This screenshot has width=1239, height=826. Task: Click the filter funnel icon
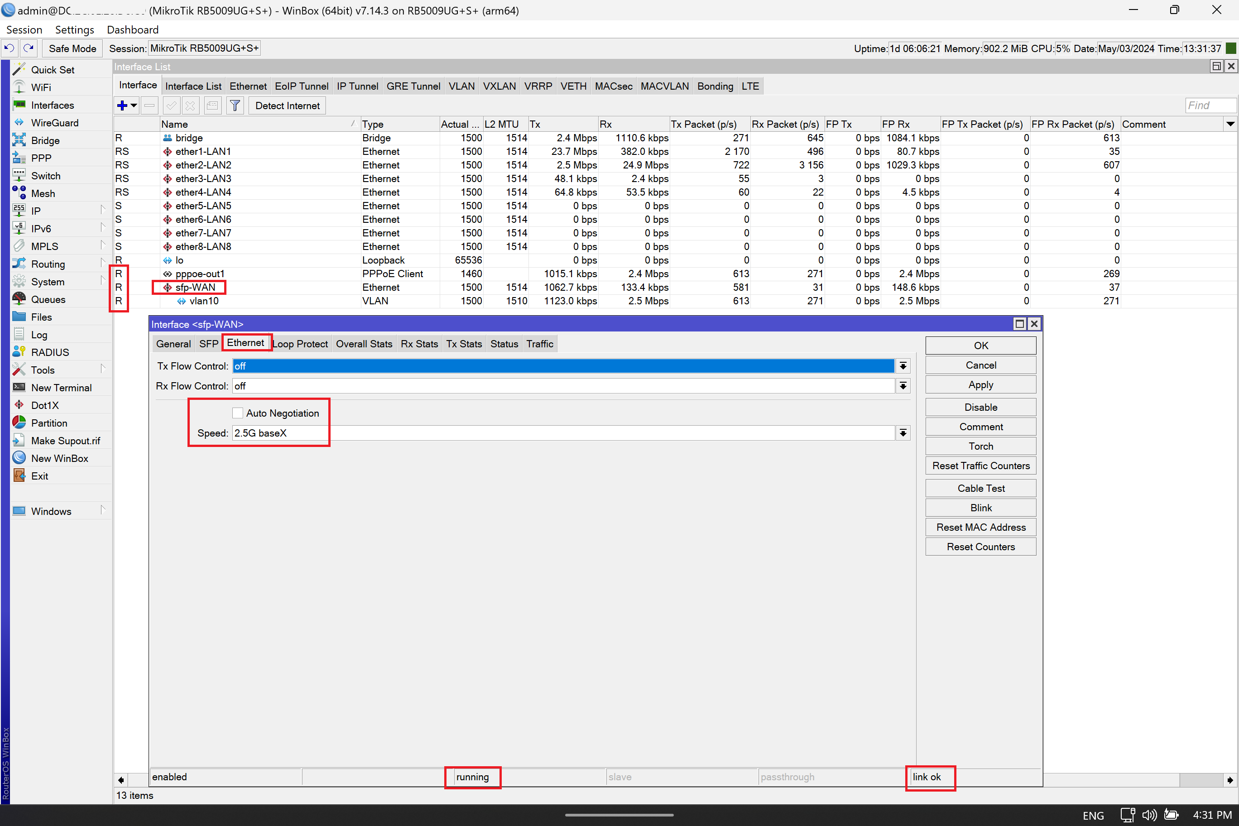(x=235, y=106)
